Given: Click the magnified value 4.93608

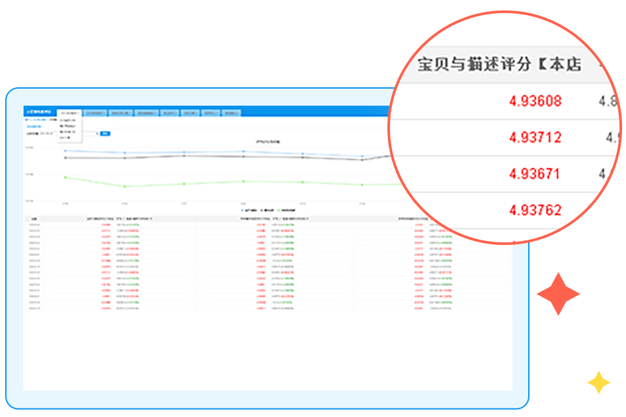Looking at the screenshot, I should (x=535, y=101).
